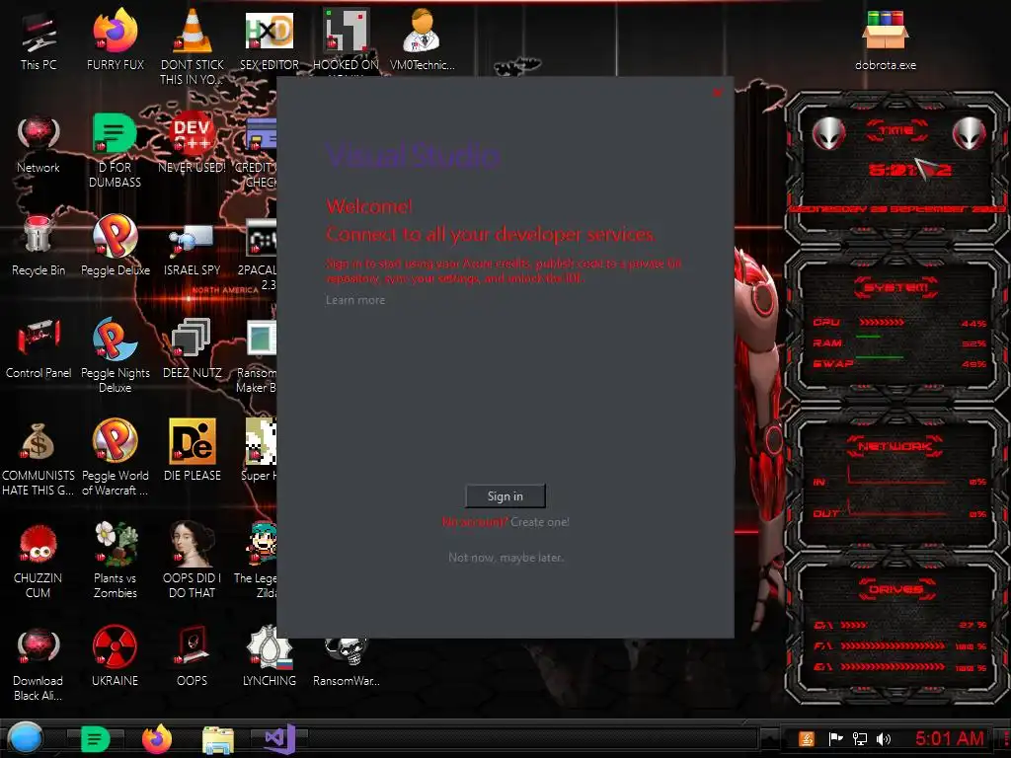Open the green document app in taskbar
Screen dimensions: 1011x758
96,739
